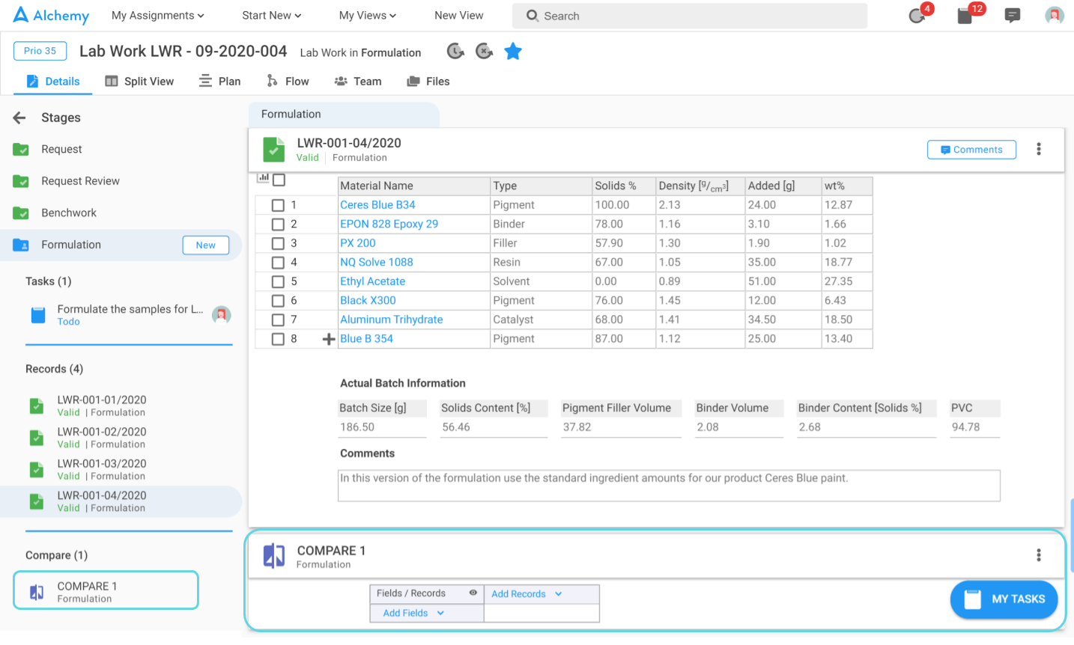Click the chart icon above the table
The image size is (1074, 645).
pos(263,177)
